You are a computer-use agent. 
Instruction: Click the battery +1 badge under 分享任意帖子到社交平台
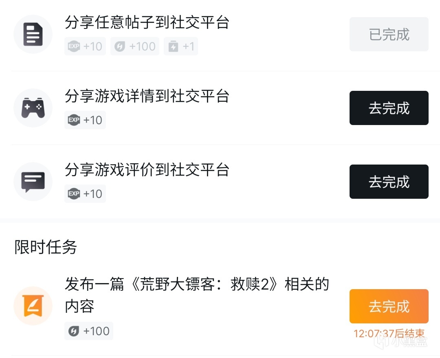click(181, 46)
